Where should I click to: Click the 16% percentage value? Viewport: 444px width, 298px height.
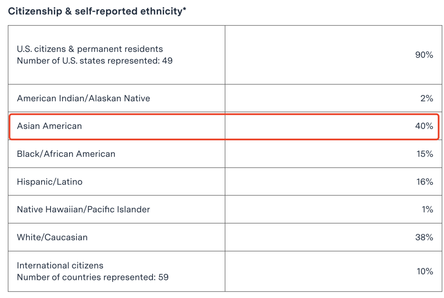click(x=424, y=182)
